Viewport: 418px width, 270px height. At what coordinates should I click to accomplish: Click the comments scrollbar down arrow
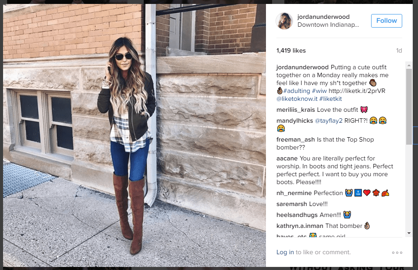409,233
